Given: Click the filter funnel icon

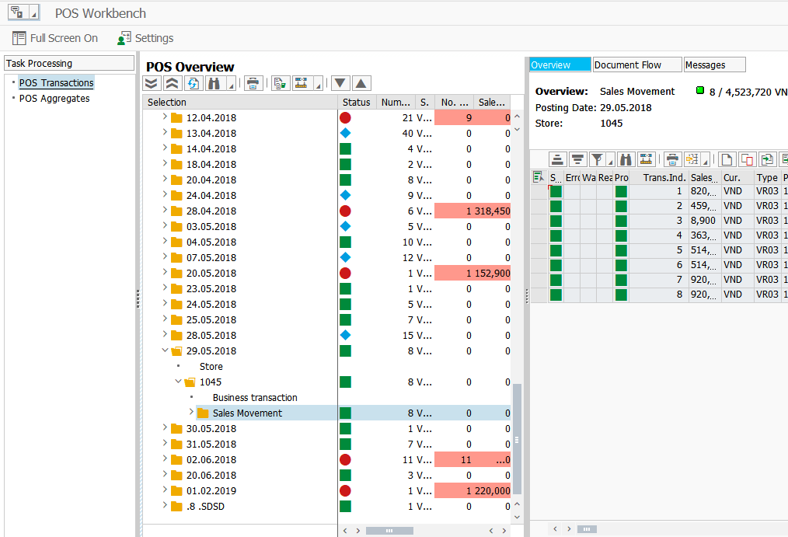Looking at the screenshot, I should (597, 159).
